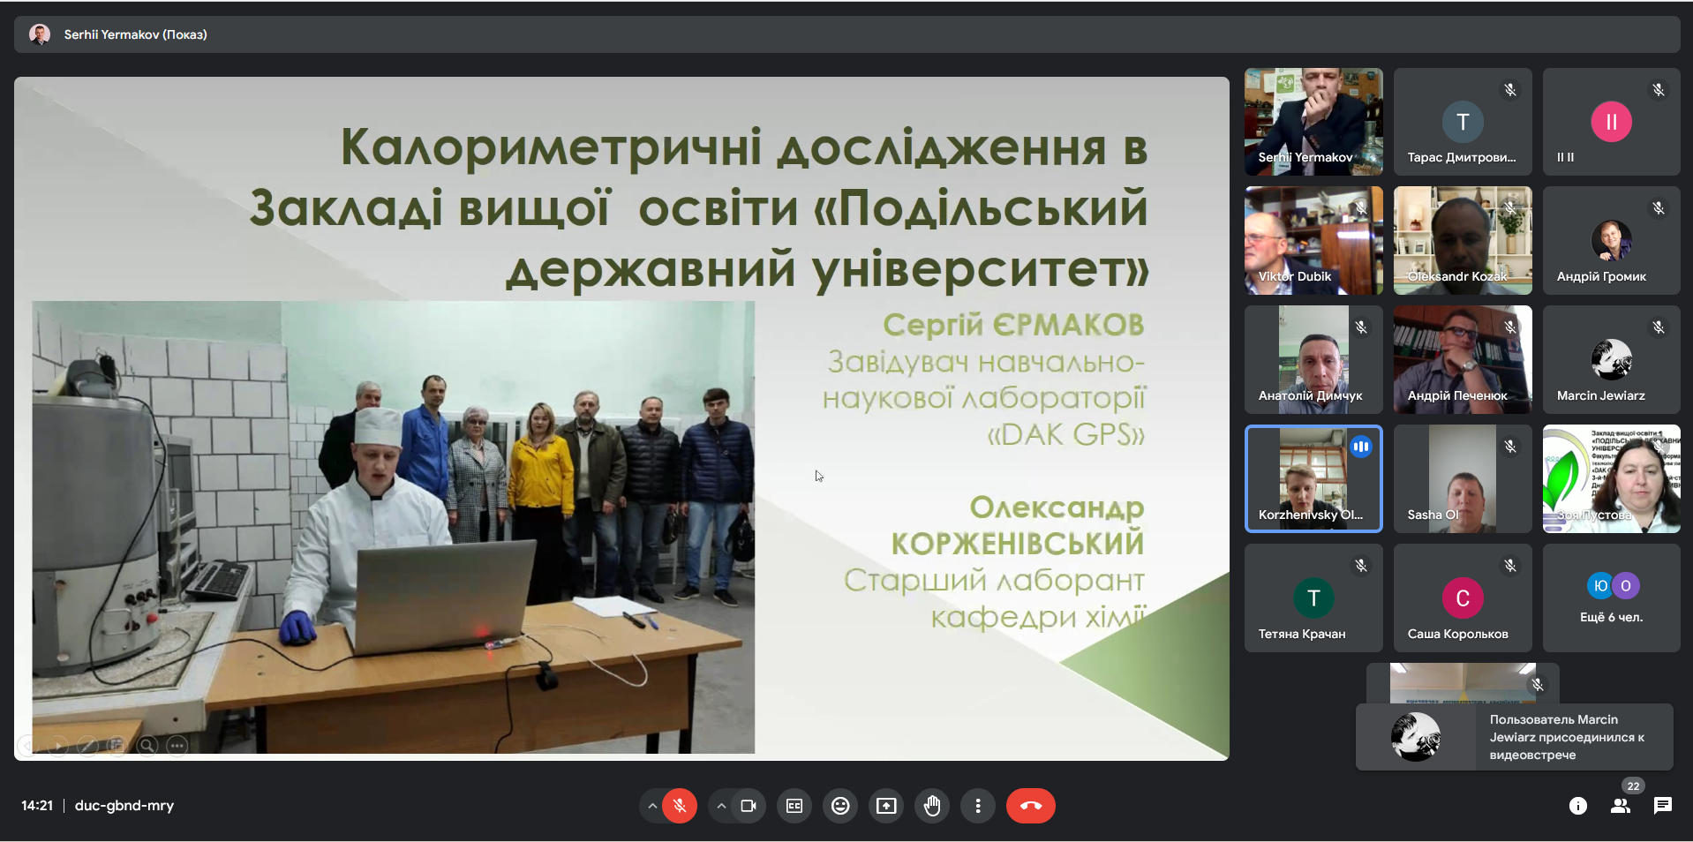The image size is (1693, 842).
Task: Expand video settings arrow beside camera
Action: [721, 806]
